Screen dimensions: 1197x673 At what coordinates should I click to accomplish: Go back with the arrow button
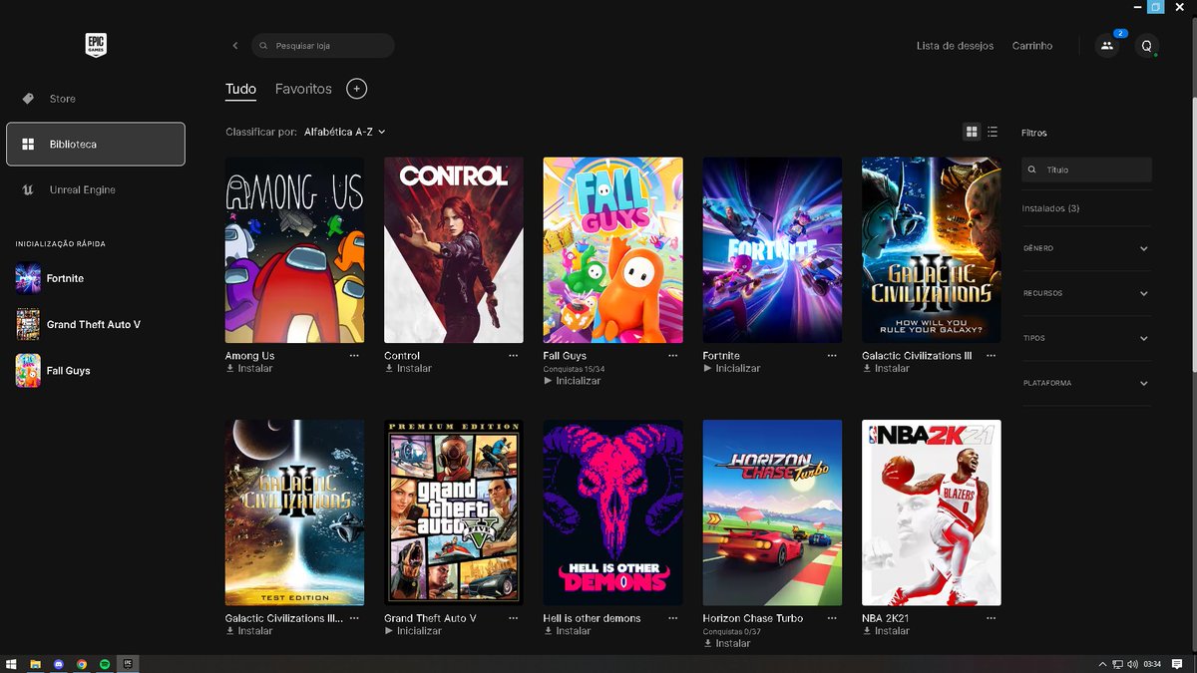(x=235, y=46)
